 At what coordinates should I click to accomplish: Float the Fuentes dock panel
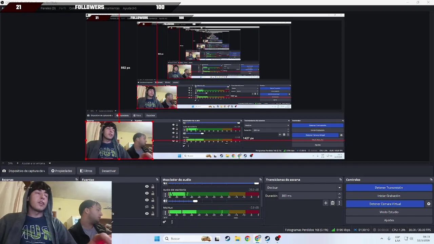pos(157,180)
